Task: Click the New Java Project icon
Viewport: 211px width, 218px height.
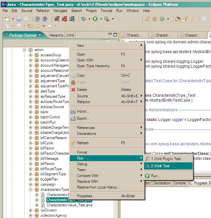Action: tap(147, 19)
